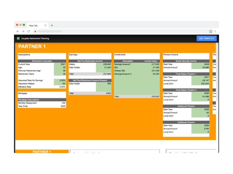The width and height of the screenshot is (233, 174).
Task: Click the Pension Income section title
Action: coord(171,55)
